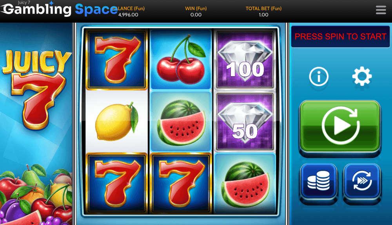Click the top-left red 7 symbol
The height and width of the screenshot is (225, 392).
pos(116,59)
